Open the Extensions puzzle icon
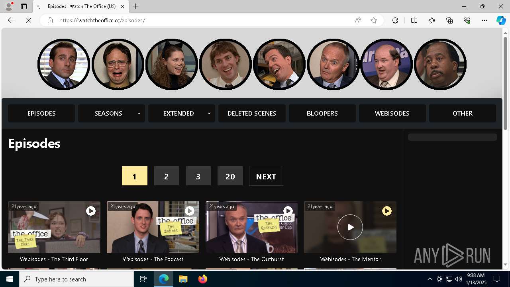This screenshot has height=287, width=510. click(395, 20)
